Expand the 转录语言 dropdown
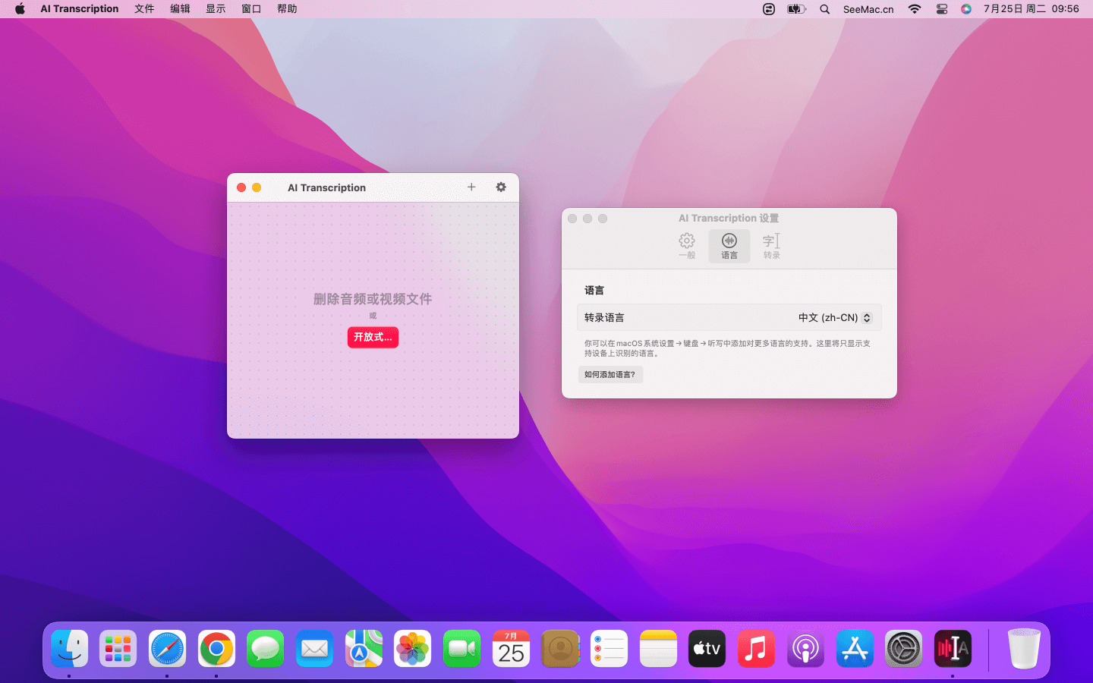1093x683 pixels. coord(835,318)
